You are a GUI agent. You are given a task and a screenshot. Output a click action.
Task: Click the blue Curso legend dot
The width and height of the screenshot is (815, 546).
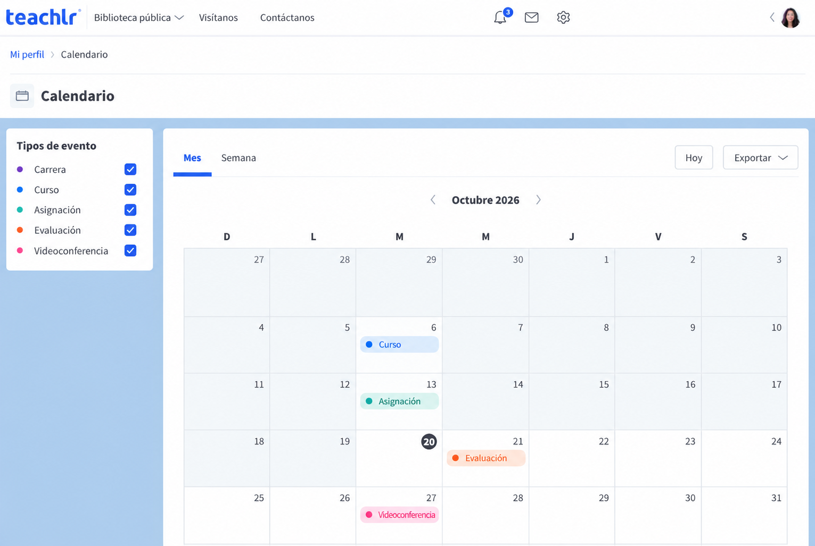[20, 190]
